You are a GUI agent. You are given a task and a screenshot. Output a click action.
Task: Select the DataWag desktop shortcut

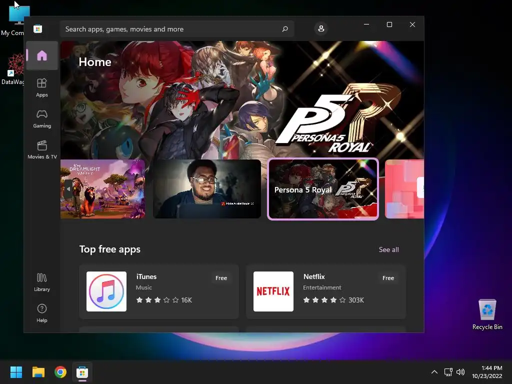coord(13,69)
